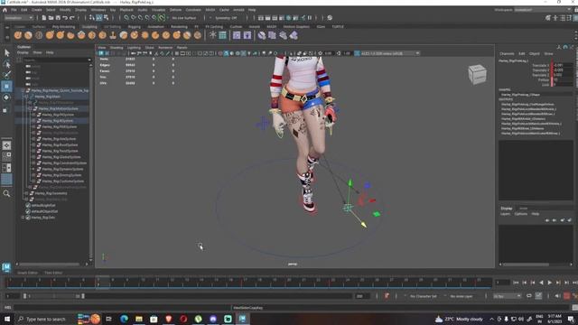This screenshot has height=325, width=578.
Task: Play animation forward
Action: (550, 283)
